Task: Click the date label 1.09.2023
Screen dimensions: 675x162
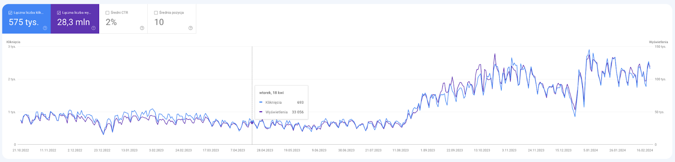Action: pos(428,150)
